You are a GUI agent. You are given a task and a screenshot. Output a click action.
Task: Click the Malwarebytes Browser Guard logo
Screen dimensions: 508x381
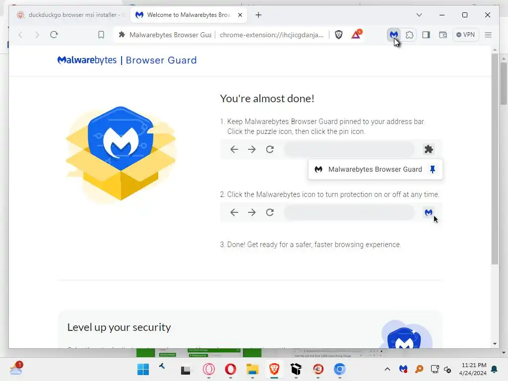(x=127, y=60)
